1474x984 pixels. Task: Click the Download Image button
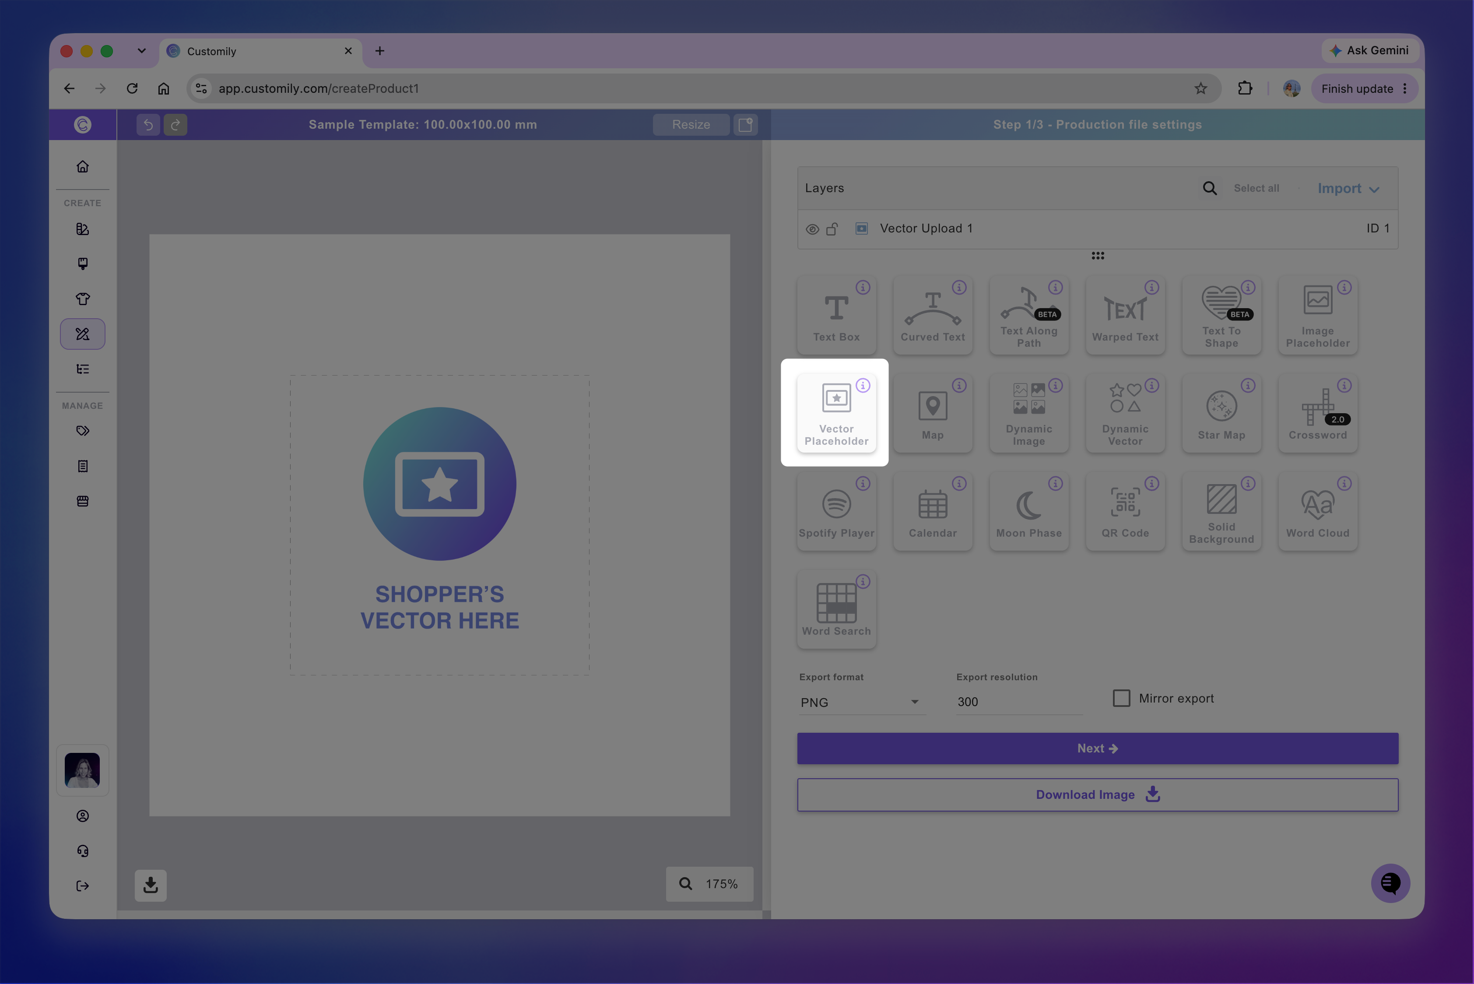(x=1098, y=794)
